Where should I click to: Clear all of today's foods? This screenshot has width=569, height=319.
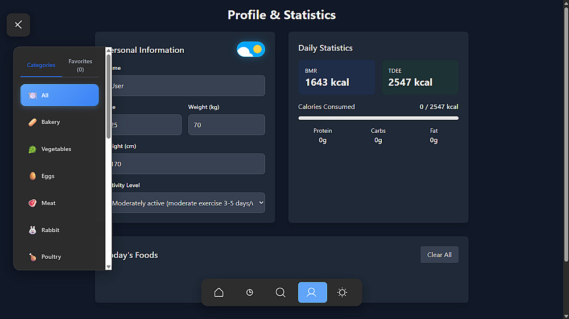pyautogui.click(x=439, y=255)
